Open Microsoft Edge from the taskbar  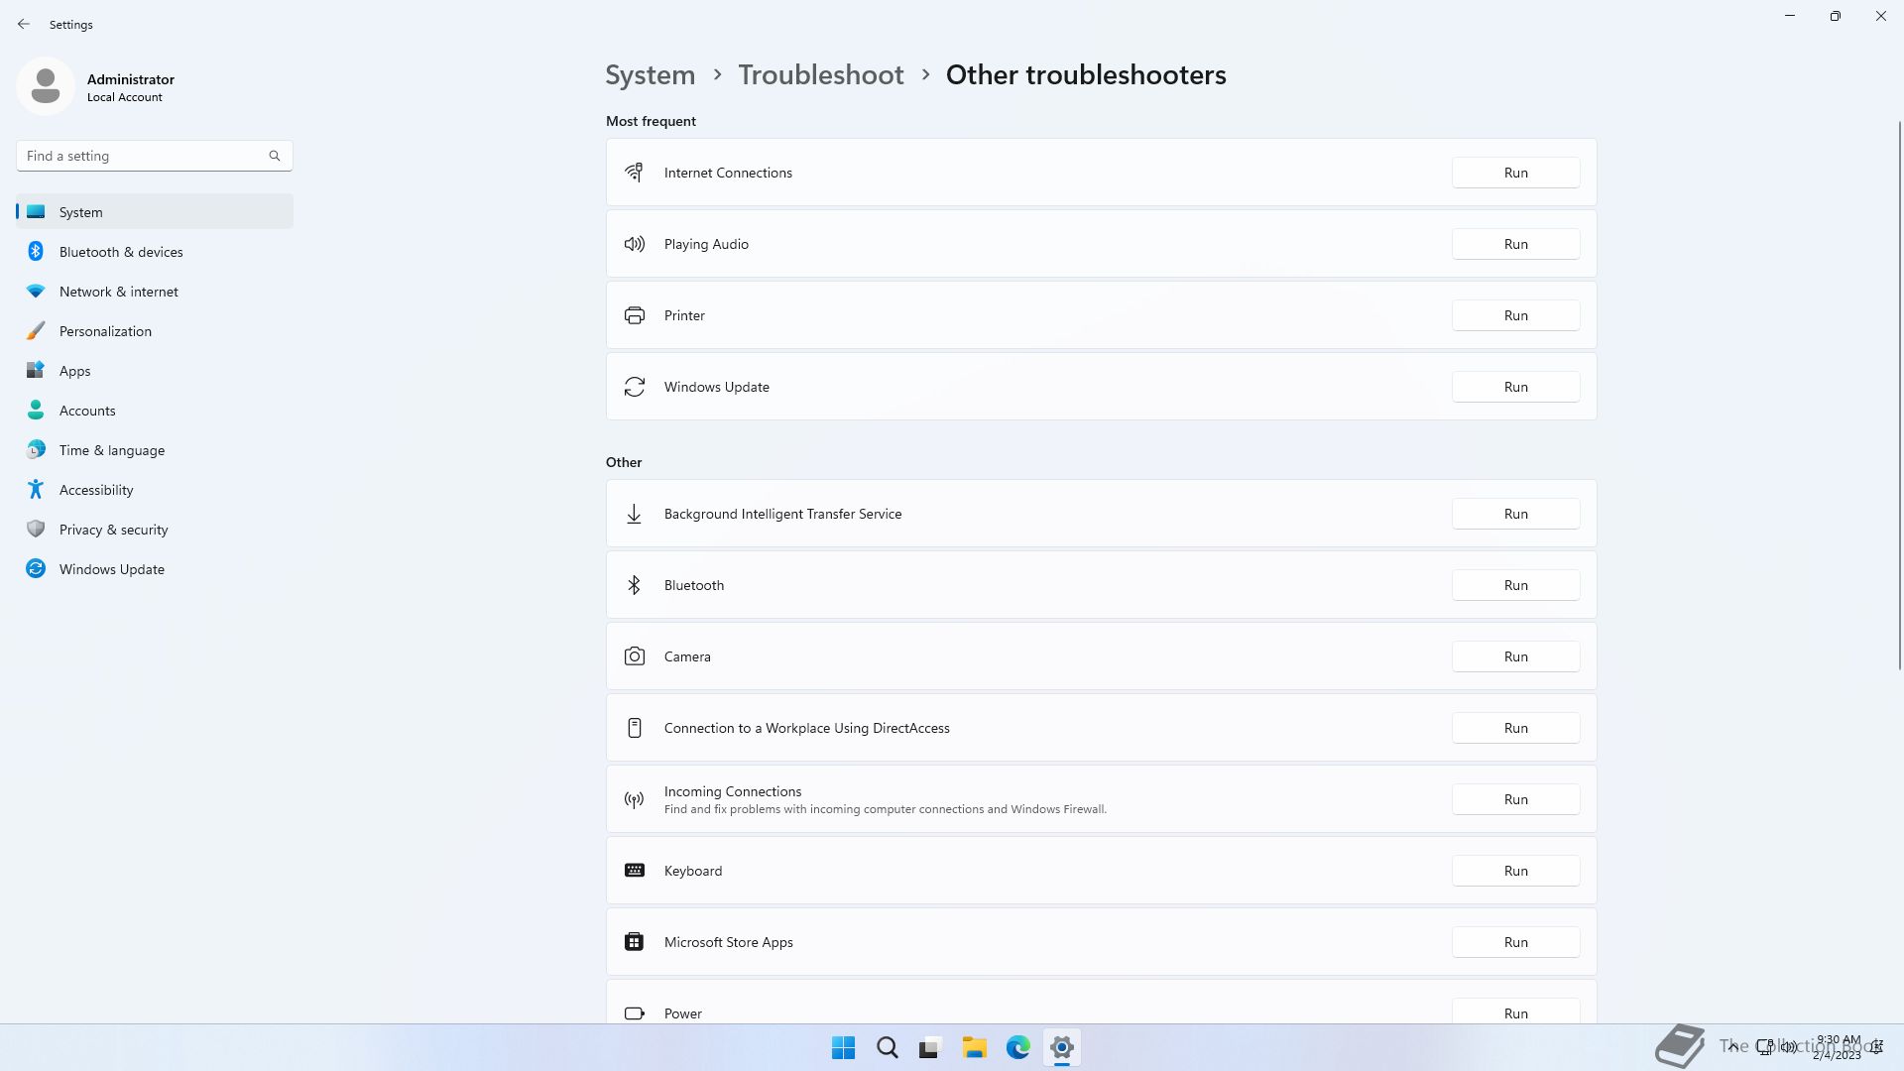tap(1017, 1047)
